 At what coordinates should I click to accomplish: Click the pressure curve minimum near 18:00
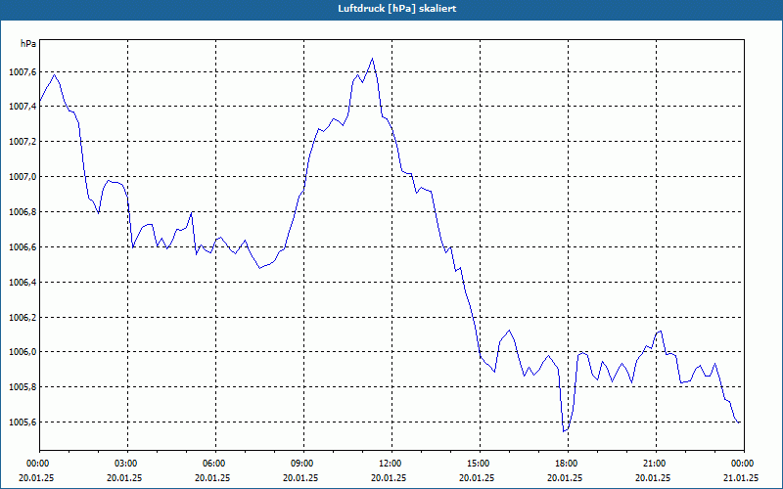[564, 431]
